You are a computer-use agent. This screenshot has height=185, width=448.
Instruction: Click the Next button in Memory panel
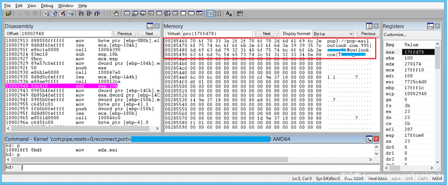267,33
